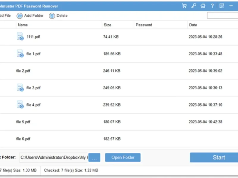Open the shopping cart purchase icon
Screen dimensions: 238x178
point(184,6)
